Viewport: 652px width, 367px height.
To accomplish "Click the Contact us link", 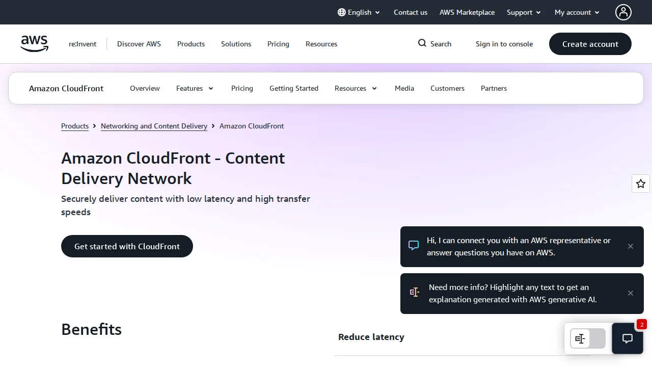I will point(411,12).
